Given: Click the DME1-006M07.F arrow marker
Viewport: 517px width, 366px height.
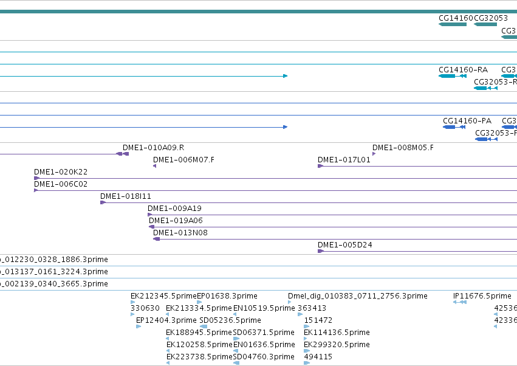Looking at the screenshot, I should click(155, 166).
